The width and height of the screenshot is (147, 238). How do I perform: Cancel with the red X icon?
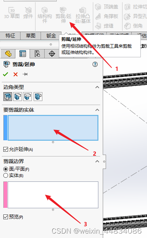coord(15,74)
